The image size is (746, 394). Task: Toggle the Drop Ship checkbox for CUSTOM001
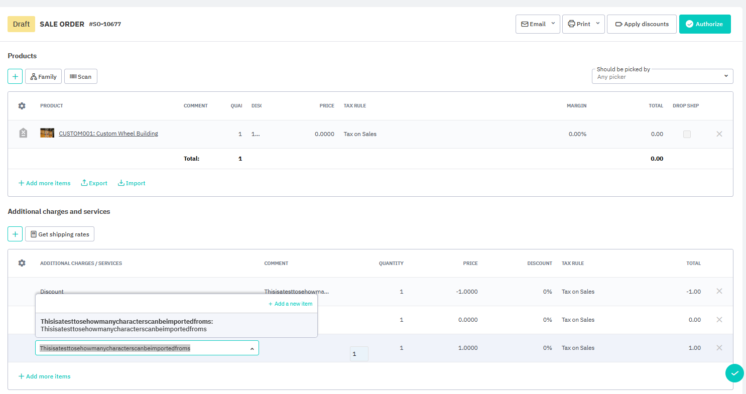pyautogui.click(x=687, y=134)
